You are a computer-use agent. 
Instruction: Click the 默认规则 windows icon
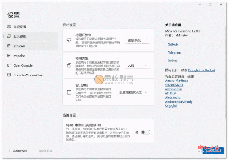(x=9, y=36)
